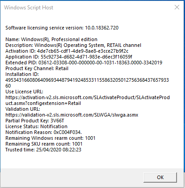Click the 'Notification Reason: 0xC004F034.' line
Viewport: 185px width, 188px height.
click(44, 132)
